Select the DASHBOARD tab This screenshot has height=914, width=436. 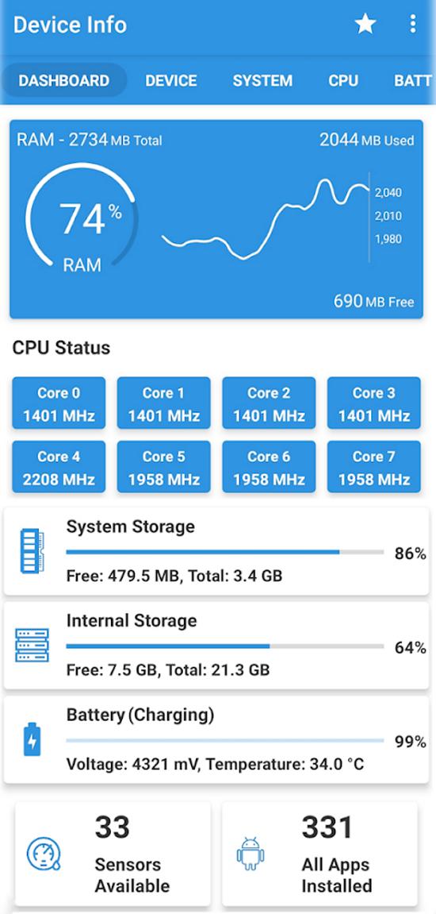pos(64,80)
